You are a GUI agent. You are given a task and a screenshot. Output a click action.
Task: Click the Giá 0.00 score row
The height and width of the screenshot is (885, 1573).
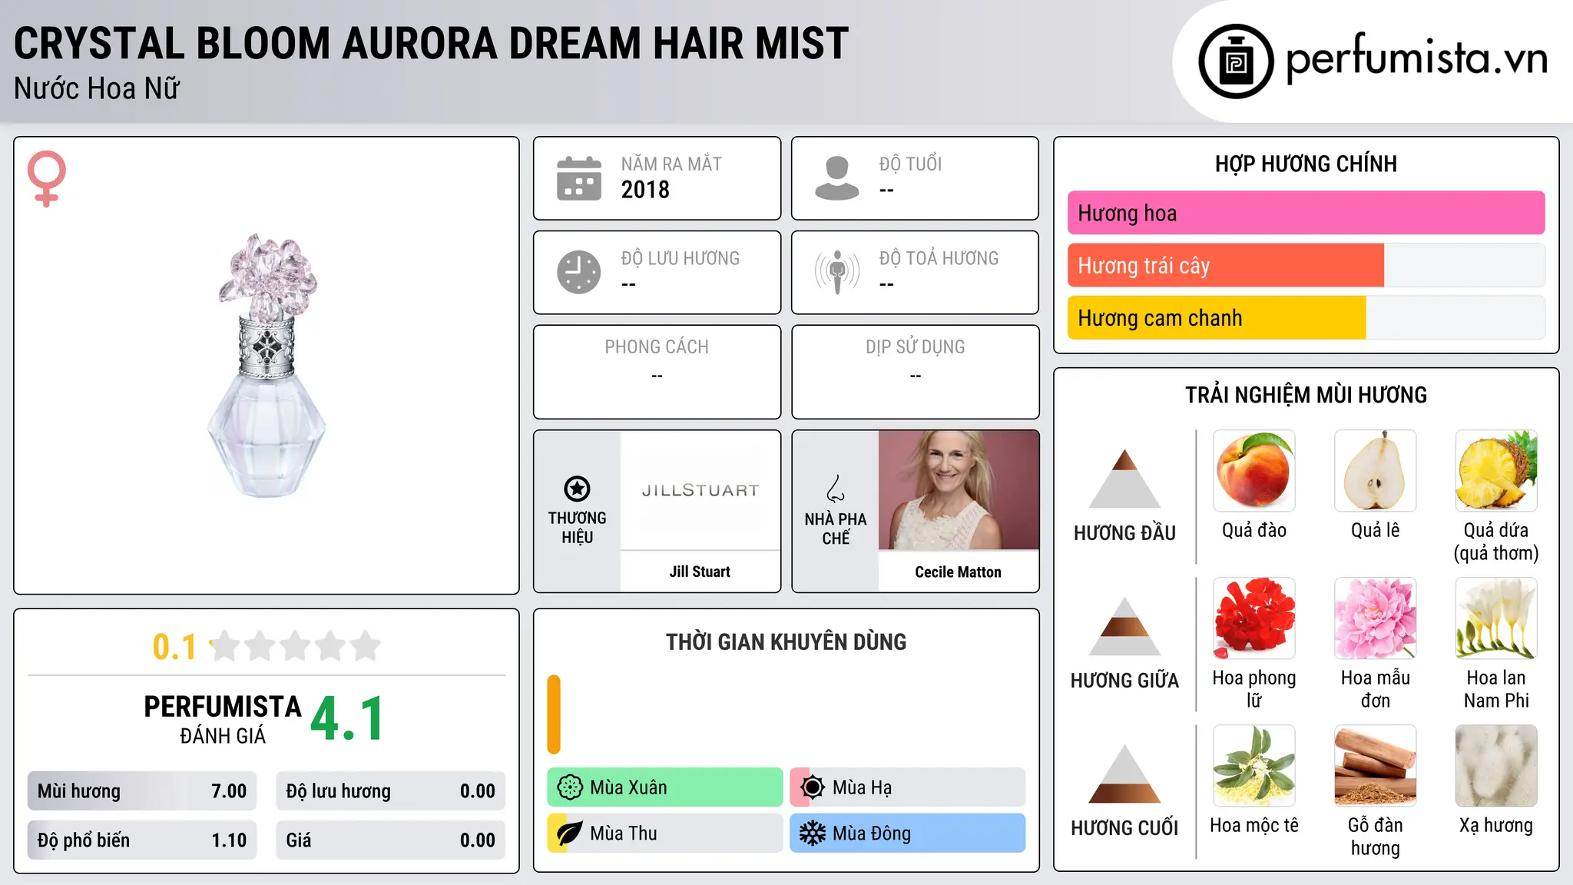pos(390,840)
